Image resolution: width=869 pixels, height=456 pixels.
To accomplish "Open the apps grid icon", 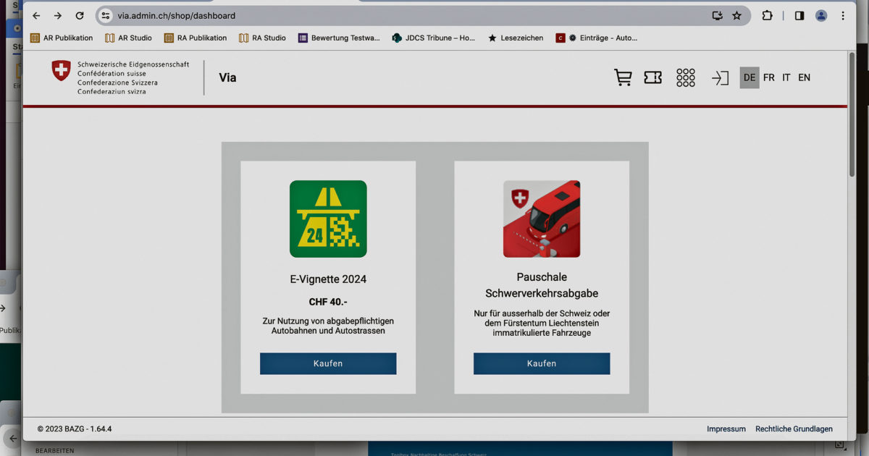I will 686,77.
